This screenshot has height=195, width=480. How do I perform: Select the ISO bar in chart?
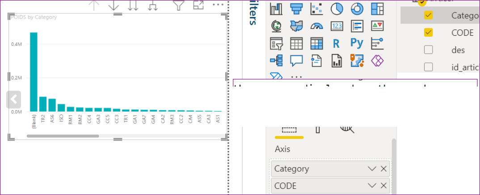61,108
